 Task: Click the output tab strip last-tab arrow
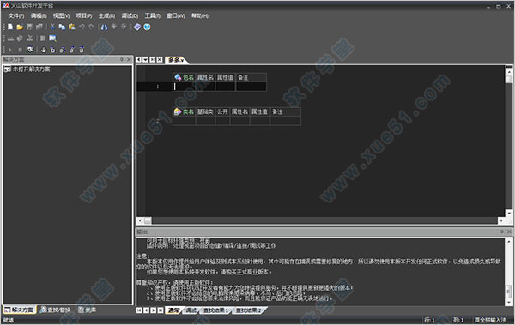(x=161, y=310)
